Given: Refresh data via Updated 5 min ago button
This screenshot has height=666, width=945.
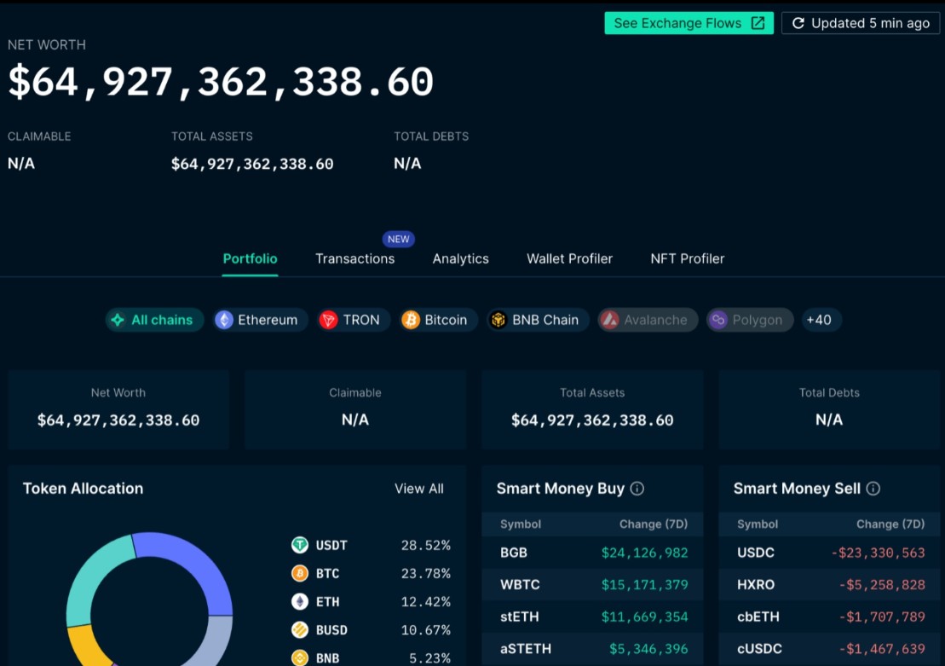Looking at the screenshot, I should 861,23.
